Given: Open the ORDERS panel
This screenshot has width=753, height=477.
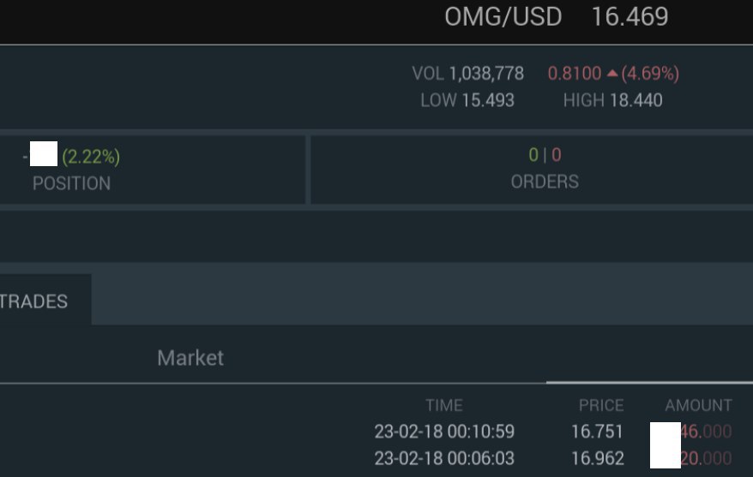Looking at the screenshot, I should pos(532,170).
